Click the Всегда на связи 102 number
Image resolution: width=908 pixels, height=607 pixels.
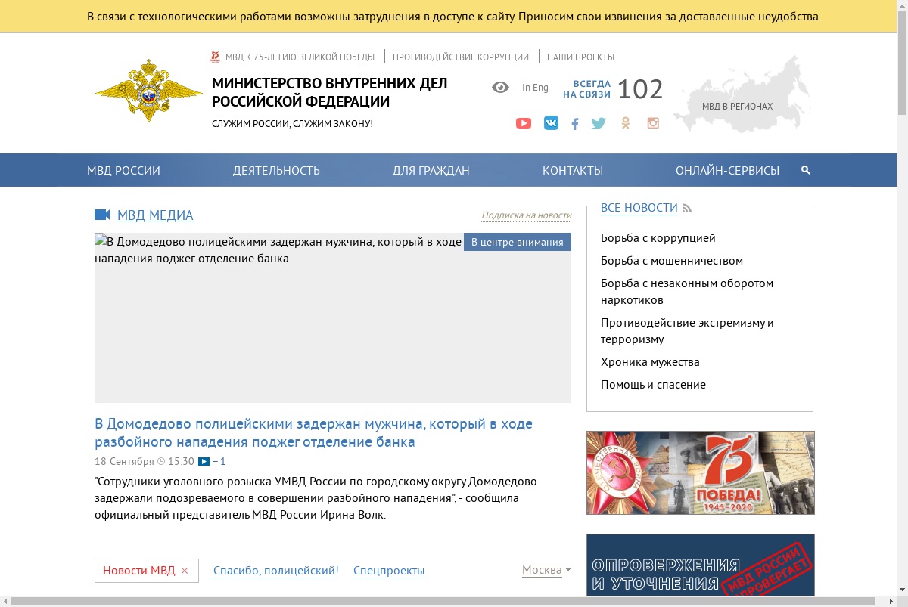point(640,89)
